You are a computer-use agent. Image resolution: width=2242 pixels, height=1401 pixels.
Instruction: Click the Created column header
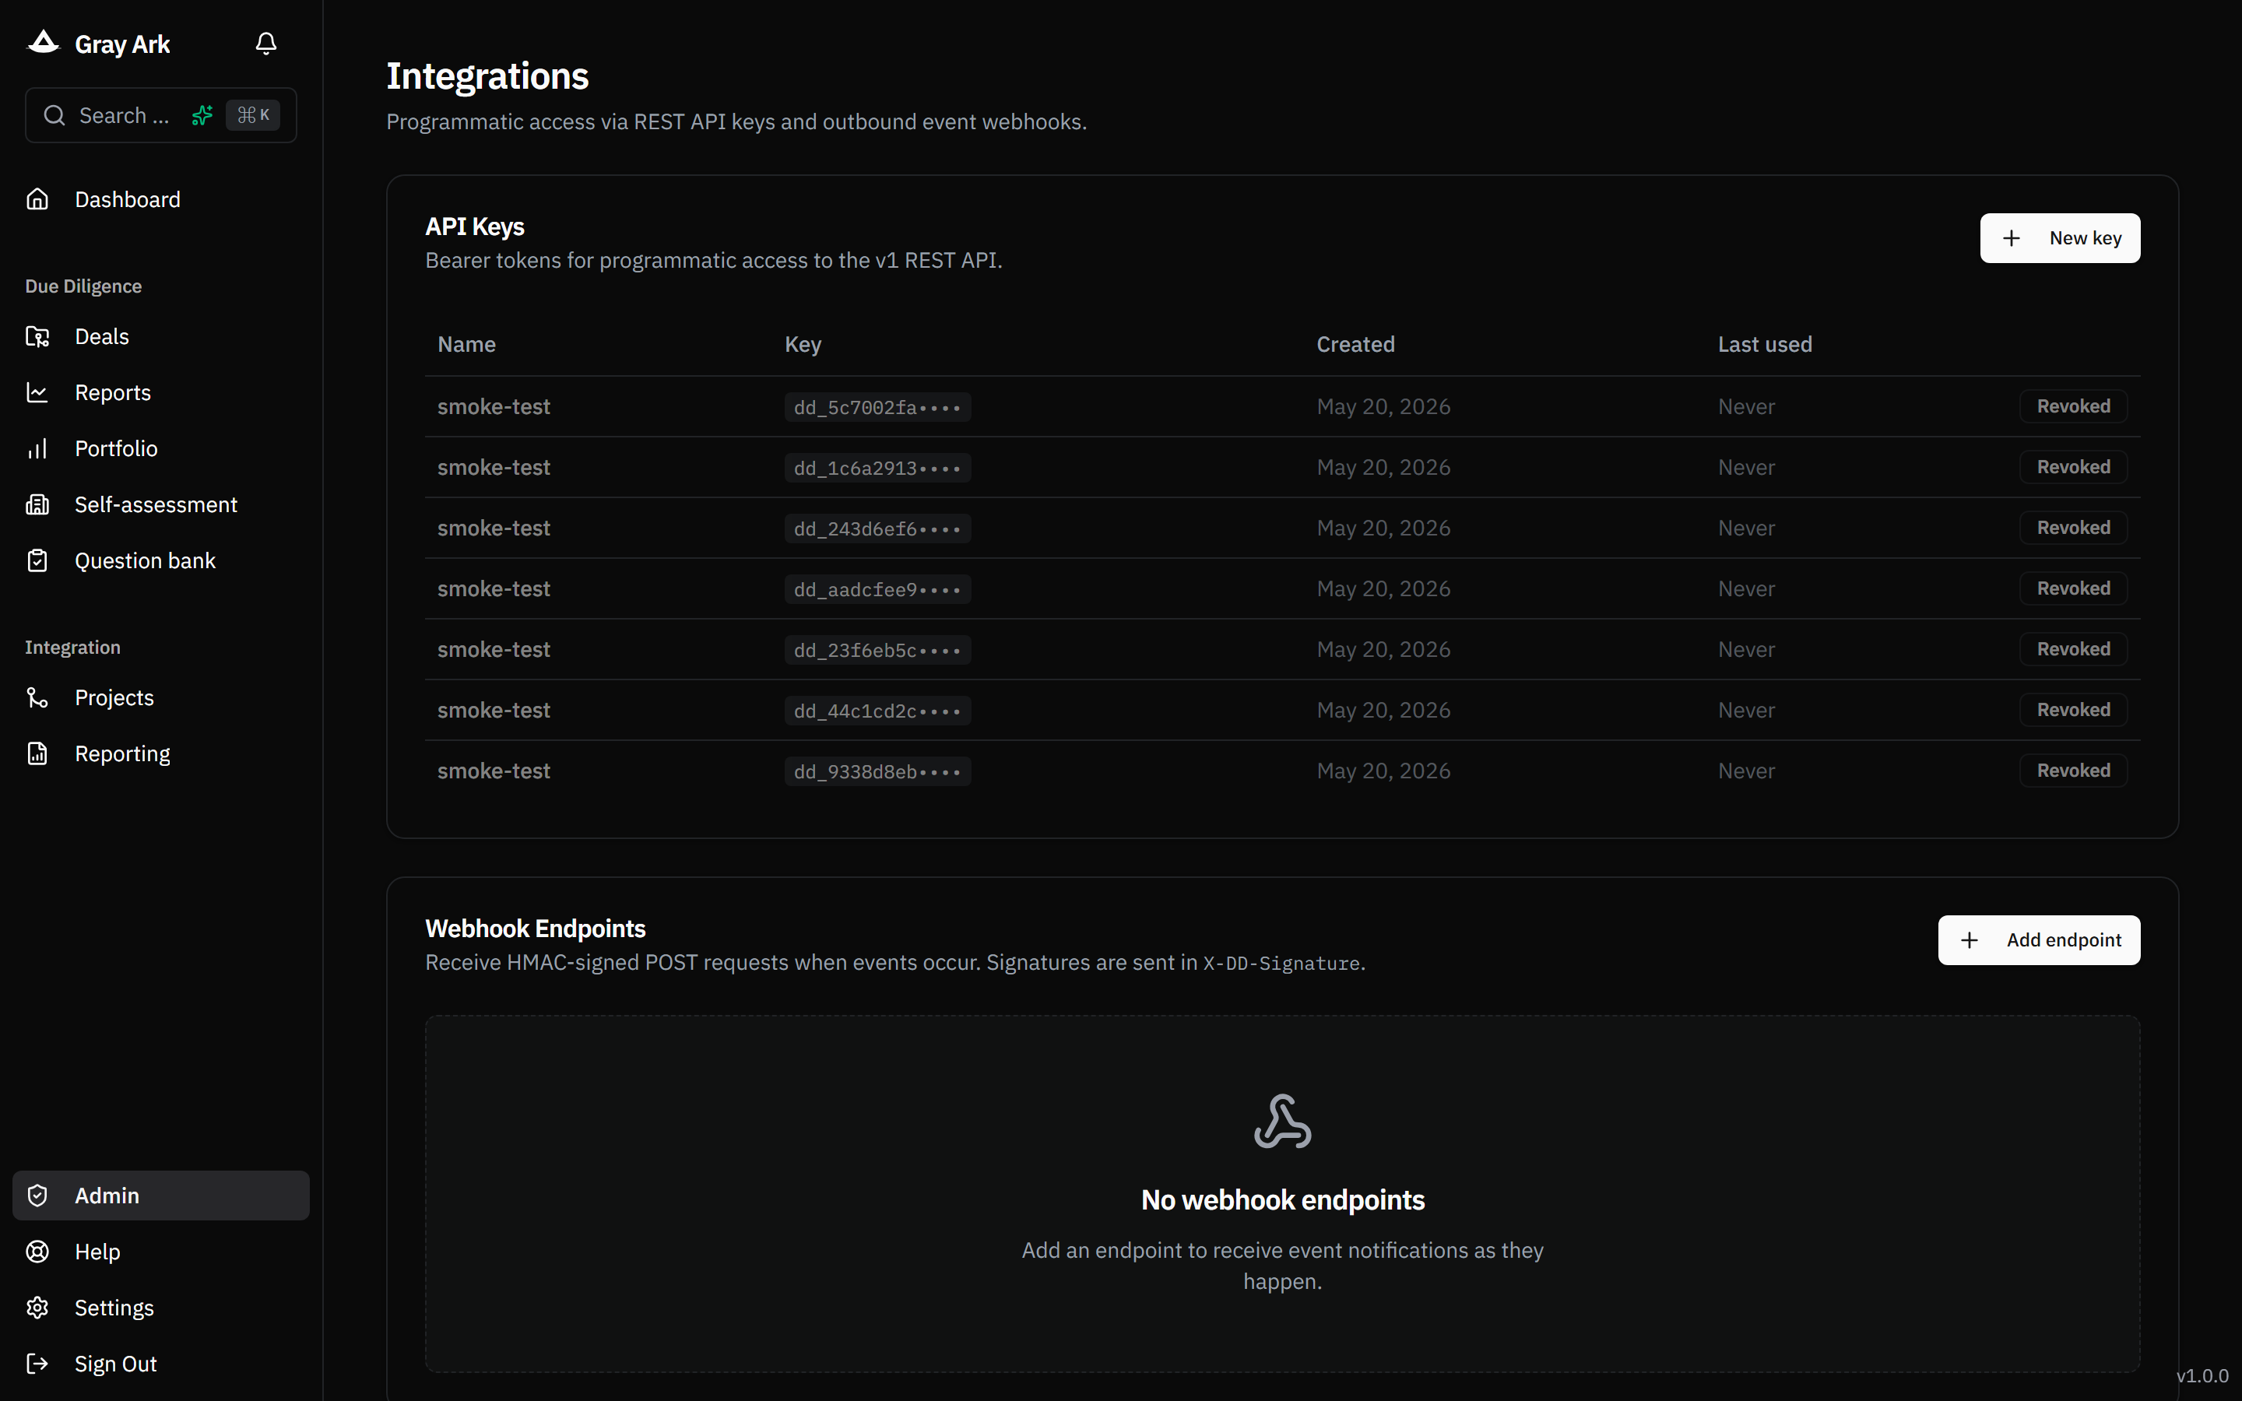pyautogui.click(x=1355, y=344)
